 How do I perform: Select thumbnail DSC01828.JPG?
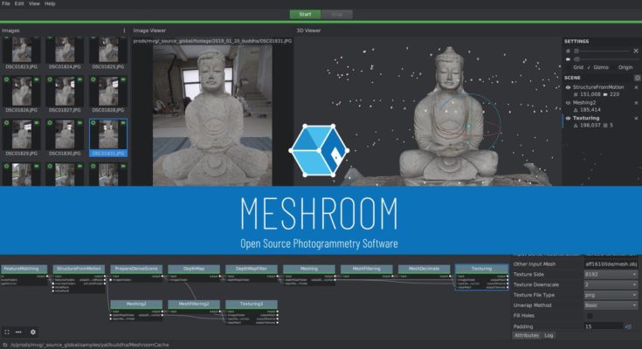(108, 95)
